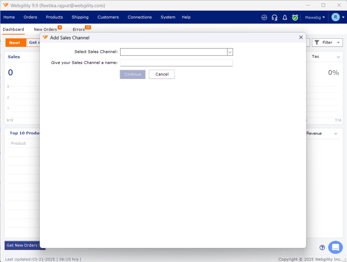Open the Connections menu
Screen dimensions: 347x262
coord(140,17)
